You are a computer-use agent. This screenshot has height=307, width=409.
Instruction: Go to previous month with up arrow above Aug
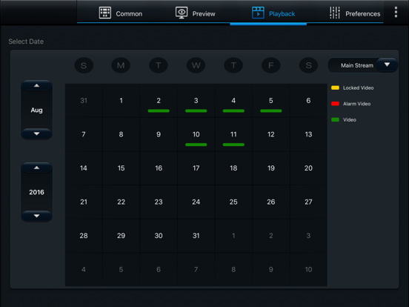36,85
